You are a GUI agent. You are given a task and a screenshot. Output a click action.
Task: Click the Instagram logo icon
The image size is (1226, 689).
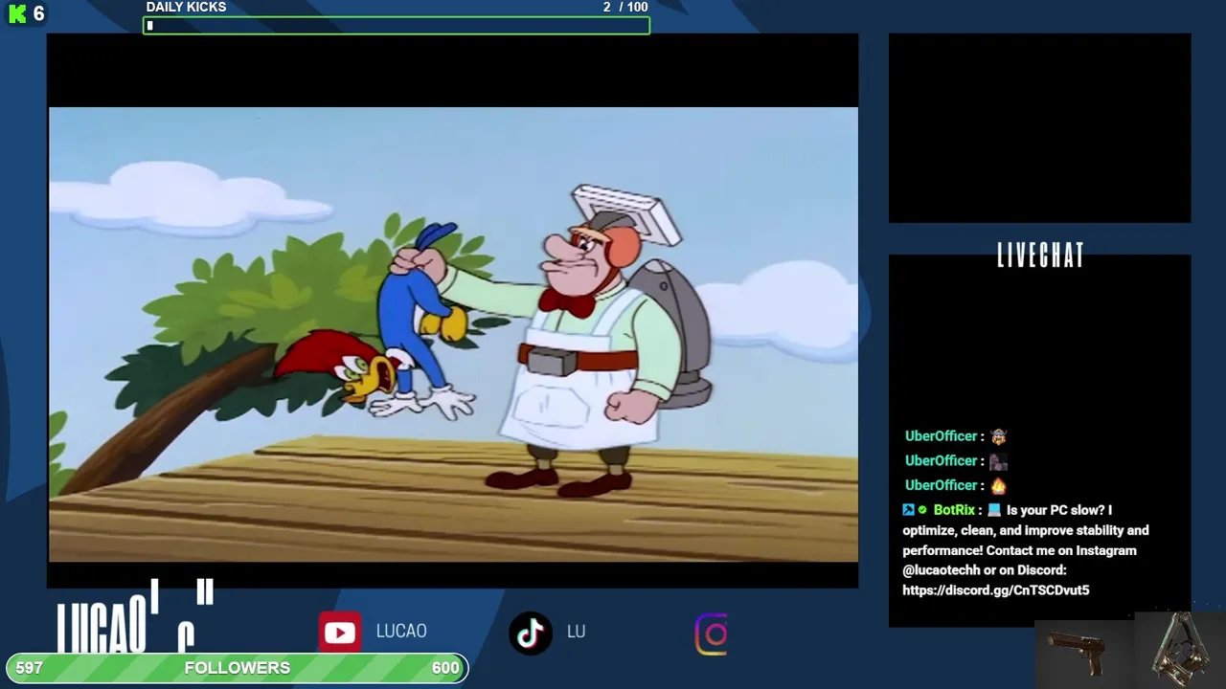(712, 634)
